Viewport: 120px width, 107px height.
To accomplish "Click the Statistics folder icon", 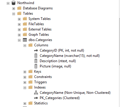I will tap(30, 103).
